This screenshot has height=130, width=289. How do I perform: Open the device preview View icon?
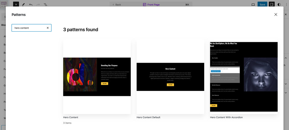[253, 5]
